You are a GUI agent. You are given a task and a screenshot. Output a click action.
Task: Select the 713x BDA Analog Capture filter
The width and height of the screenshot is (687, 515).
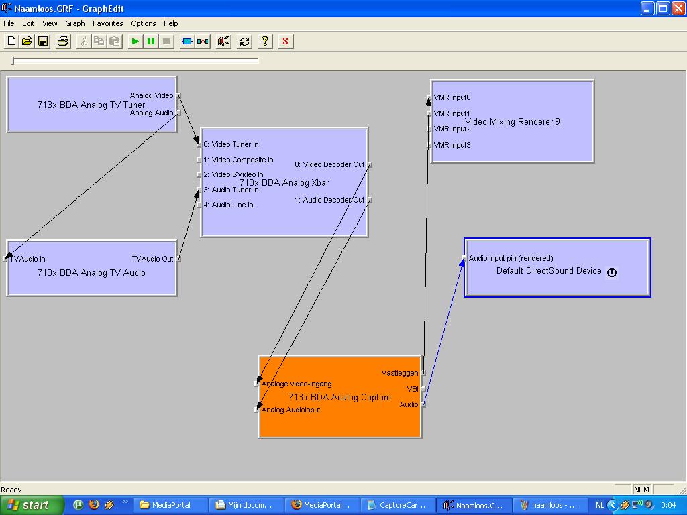click(x=339, y=422)
